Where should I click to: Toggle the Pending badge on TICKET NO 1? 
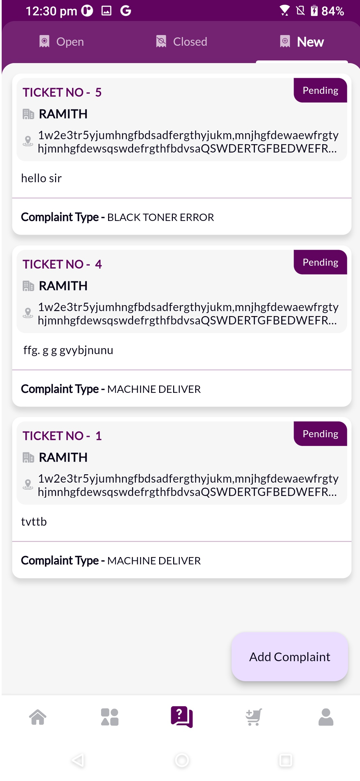click(320, 433)
